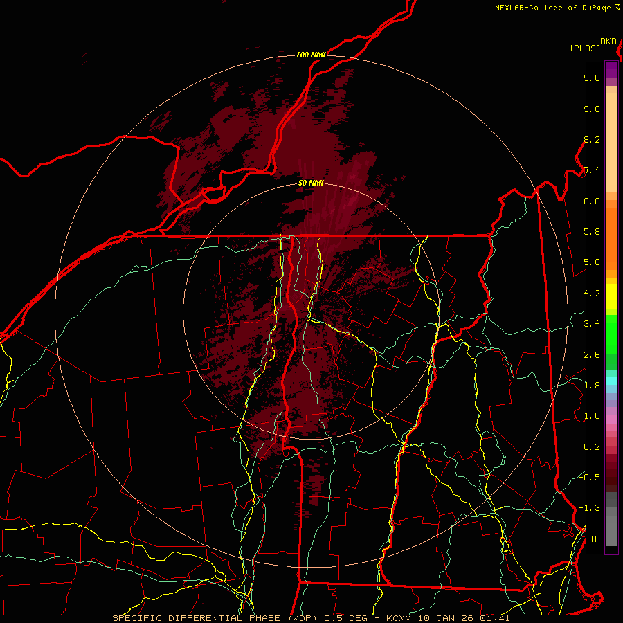Click the 8.2 color scale value
Image resolution: width=623 pixels, height=623 pixels.
(592, 139)
